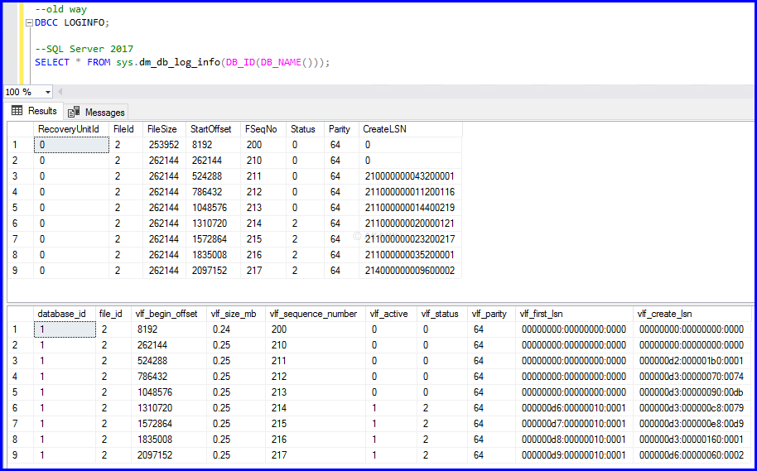Click vlf_create_lsn cell 000000d3:00000090:00db
The height and width of the screenshot is (471, 757).
click(692, 392)
